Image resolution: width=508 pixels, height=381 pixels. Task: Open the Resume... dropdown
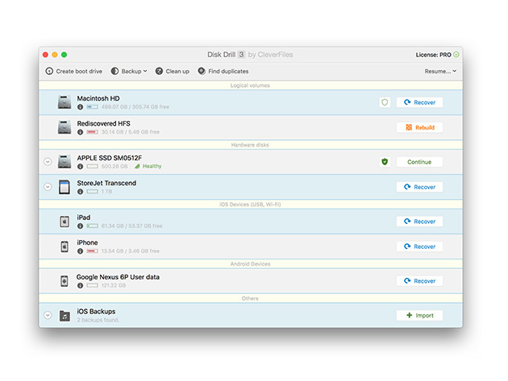(440, 71)
